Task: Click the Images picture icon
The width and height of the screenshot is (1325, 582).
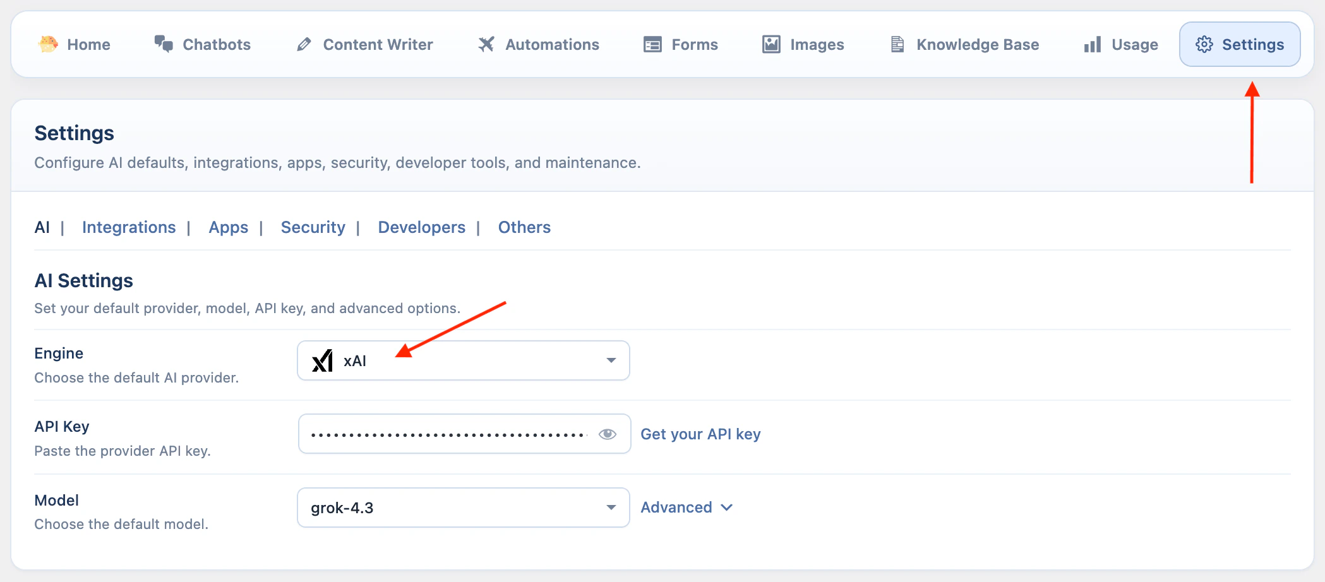Action: (x=771, y=44)
